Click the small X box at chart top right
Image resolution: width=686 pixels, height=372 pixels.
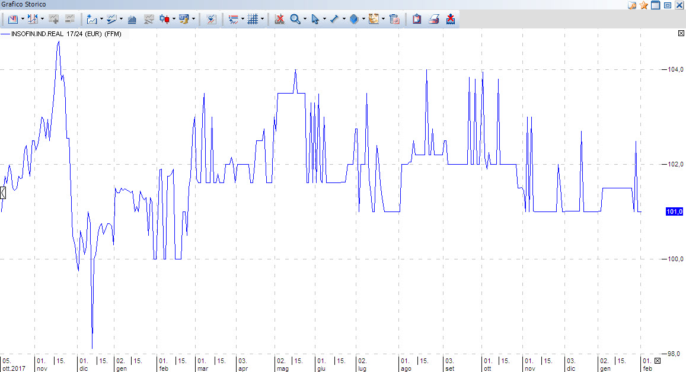click(681, 33)
